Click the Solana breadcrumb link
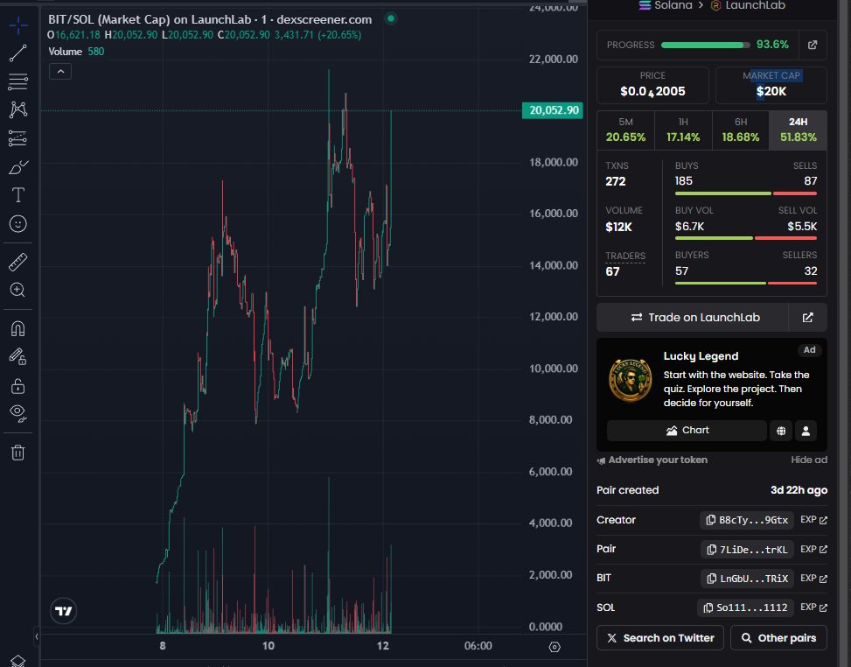Image resolution: width=851 pixels, height=667 pixels. [666, 5]
